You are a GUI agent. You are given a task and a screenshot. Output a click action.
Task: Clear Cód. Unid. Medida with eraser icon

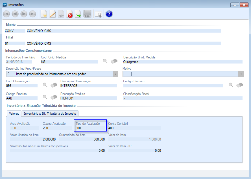[114, 61]
